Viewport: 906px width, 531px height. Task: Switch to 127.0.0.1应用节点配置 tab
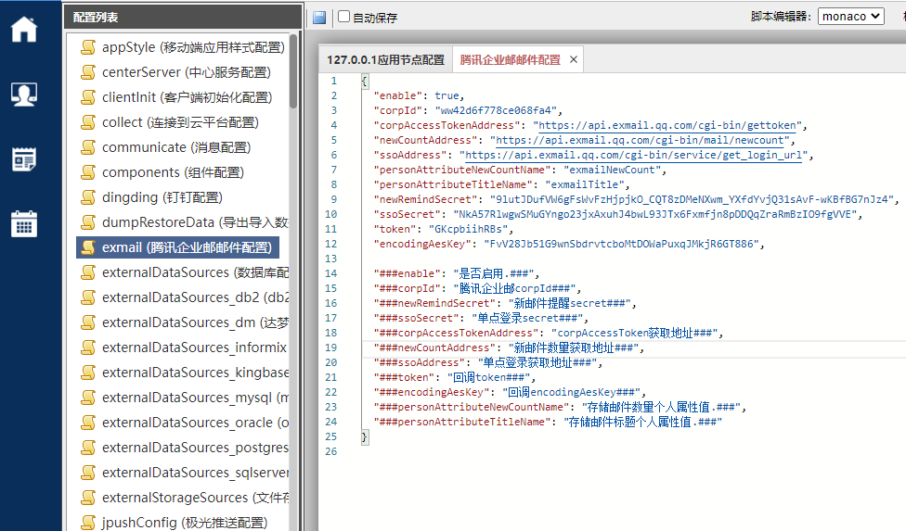click(385, 60)
